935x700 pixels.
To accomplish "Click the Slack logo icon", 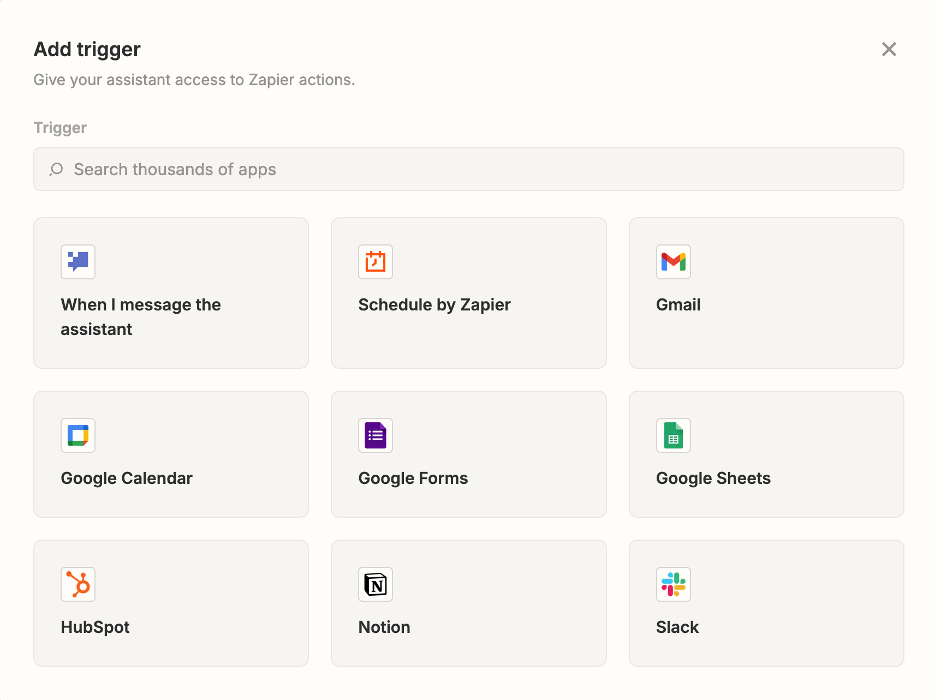I will coord(674,584).
